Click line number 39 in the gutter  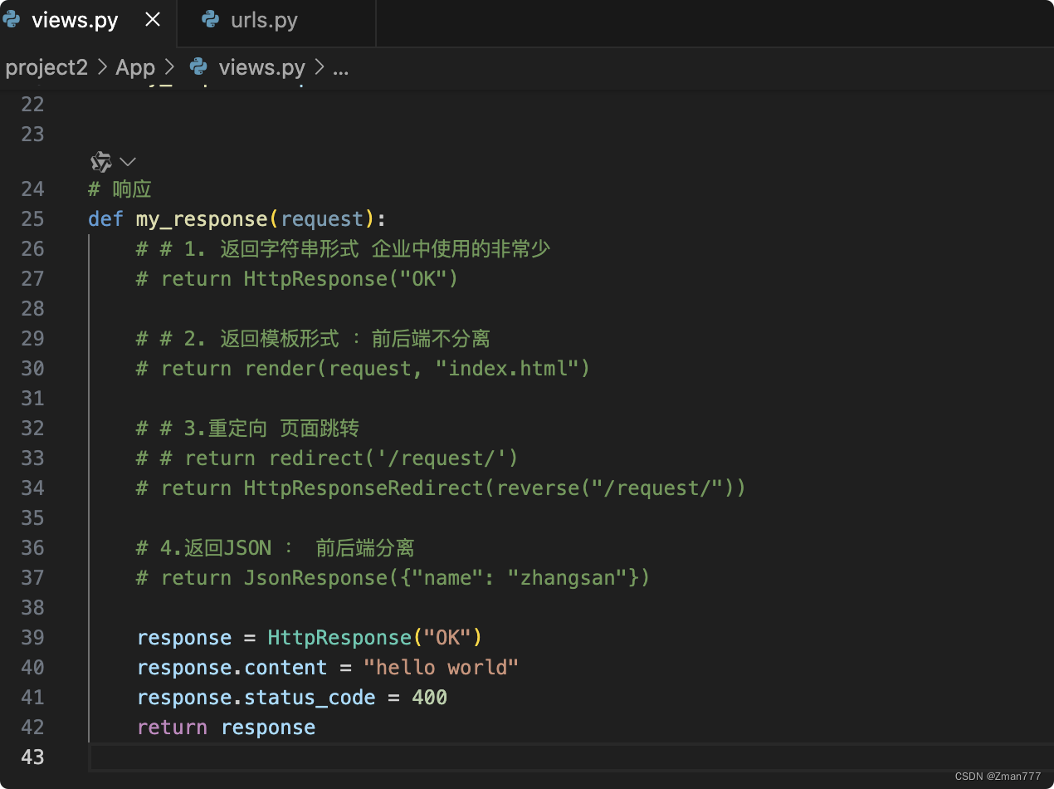click(x=32, y=637)
